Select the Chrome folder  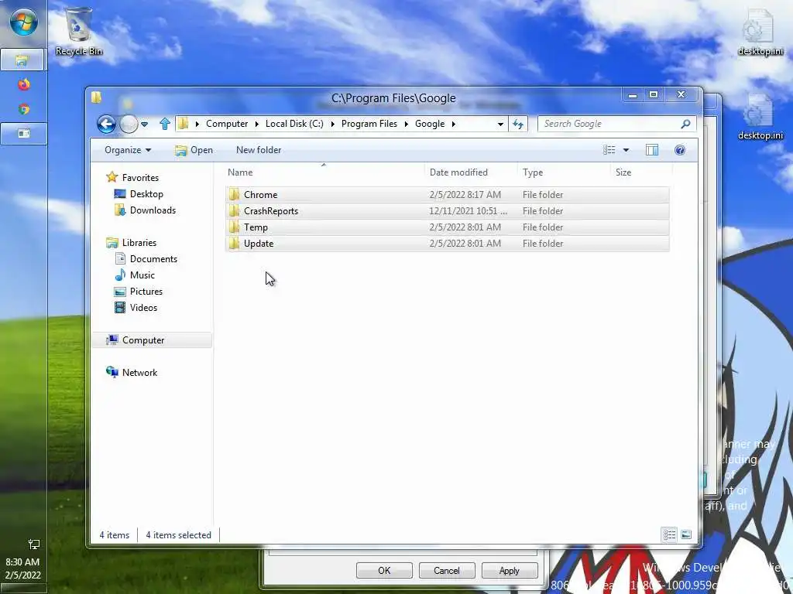click(448, 194)
